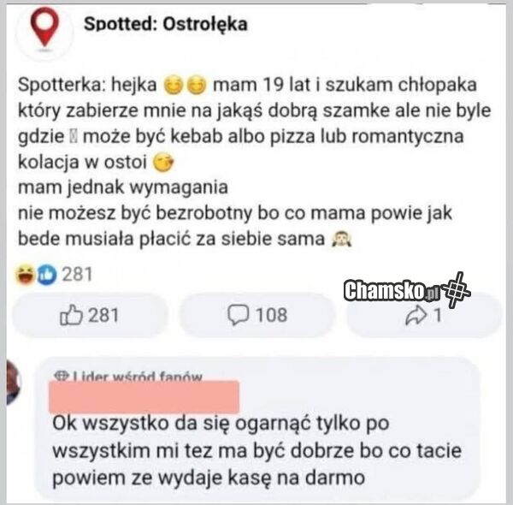This screenshot has height=505, width=513.
Task: Click the "Lider wśród fanów" badge
Action: [128, 374]
